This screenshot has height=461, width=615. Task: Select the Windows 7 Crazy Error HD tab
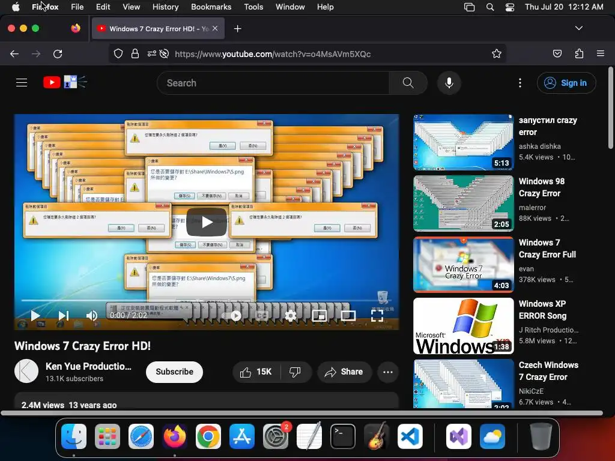pos(158,29)
